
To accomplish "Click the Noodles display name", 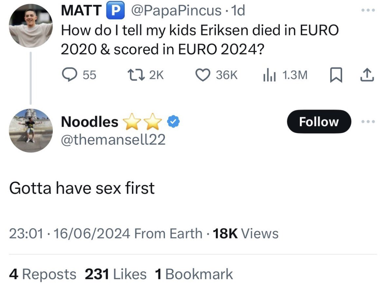I will [90, 122].
